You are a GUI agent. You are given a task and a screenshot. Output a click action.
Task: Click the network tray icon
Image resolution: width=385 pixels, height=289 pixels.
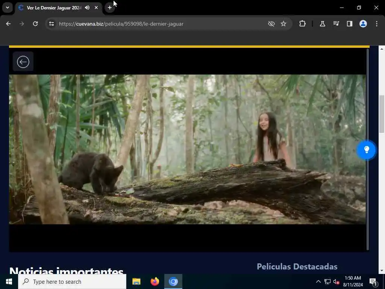pyautogui.click(x=327, y=281)
